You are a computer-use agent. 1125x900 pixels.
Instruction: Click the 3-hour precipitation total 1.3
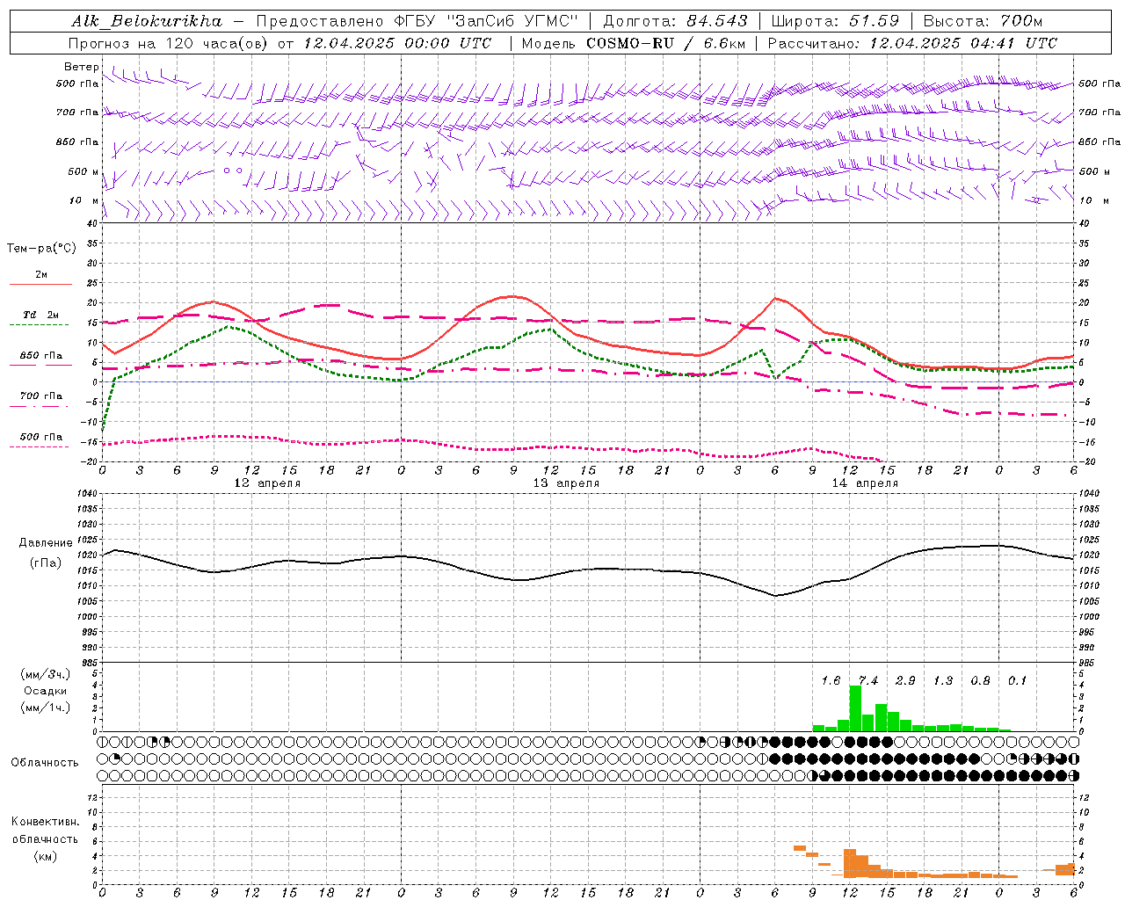[943, 681]
